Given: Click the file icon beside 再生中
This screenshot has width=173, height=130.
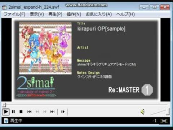Looking at the screenshot, I should point(6,121).
